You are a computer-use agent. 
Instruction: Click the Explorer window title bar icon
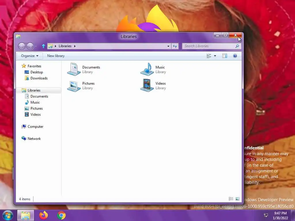point(18,37)
